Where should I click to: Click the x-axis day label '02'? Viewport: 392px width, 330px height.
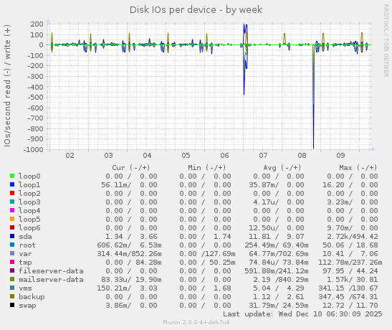click(70, 156)
